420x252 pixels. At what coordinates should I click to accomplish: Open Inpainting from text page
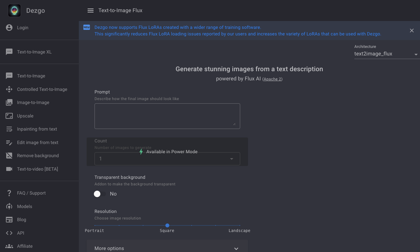coord(39,129)
